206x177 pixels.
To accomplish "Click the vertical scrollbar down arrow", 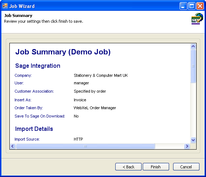I will pos(193,140).
